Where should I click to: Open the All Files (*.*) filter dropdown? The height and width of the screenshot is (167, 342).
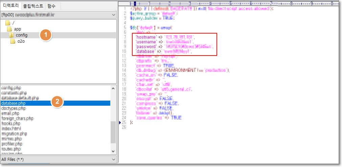(x=113, y=159)
